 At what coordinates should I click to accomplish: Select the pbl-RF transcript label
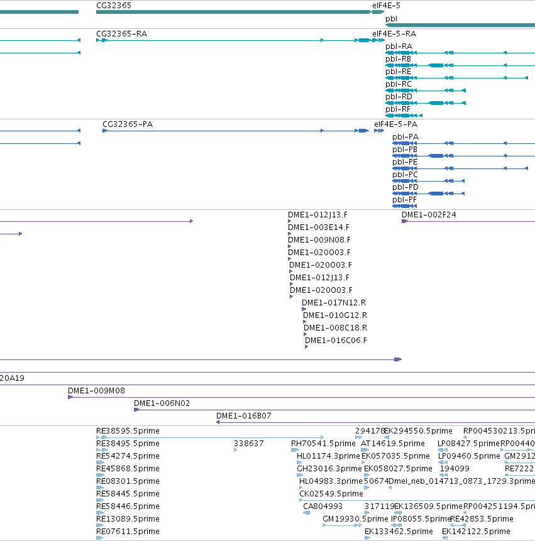point(398,109)
